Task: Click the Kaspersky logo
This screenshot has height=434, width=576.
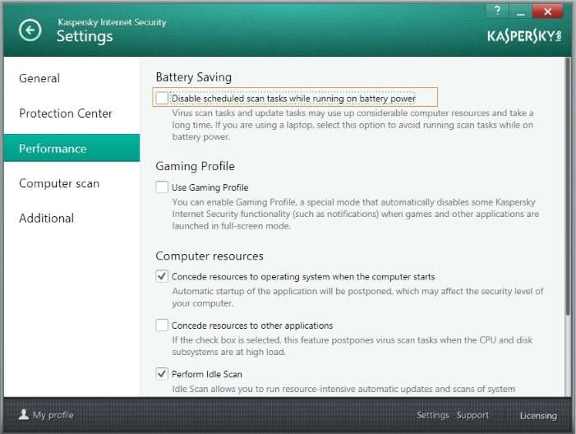Action: 524,36
